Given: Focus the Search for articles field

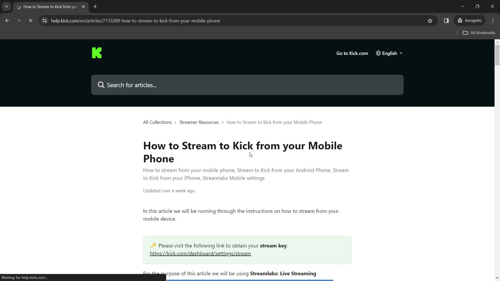Looking at the screenshot, I should point(247,85).
